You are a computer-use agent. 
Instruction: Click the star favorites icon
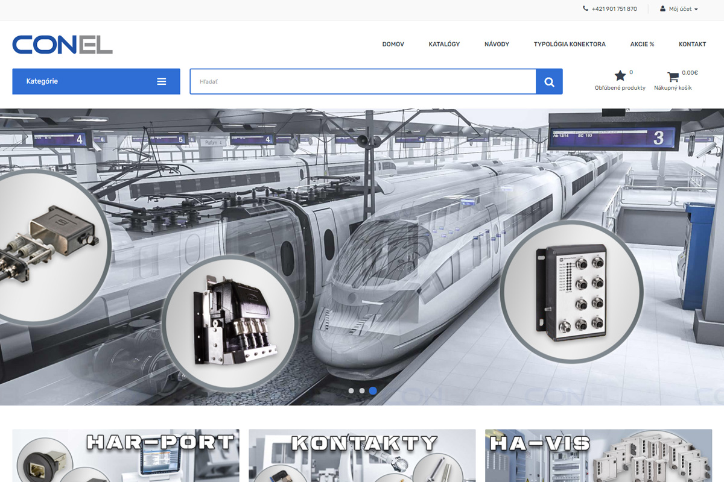pyautogui.click(x=620, y=76)
